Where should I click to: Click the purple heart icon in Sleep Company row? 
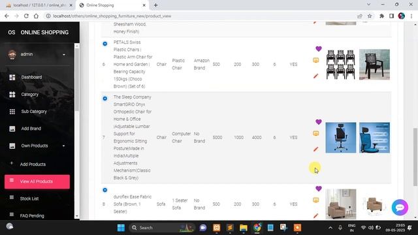point(319,122)
